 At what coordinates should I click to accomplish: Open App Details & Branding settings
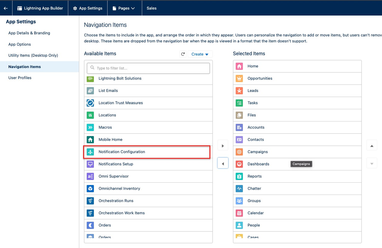pyautogui.click(x=29, y=33)
